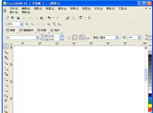Select the Basic Shapes tool in the toolbox

tap(6, 95)
